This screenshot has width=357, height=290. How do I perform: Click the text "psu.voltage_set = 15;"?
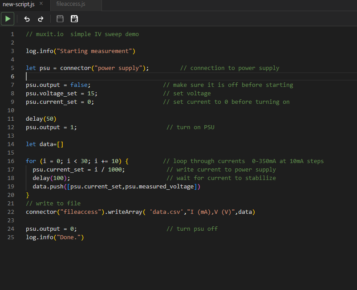tap(61, 94)
